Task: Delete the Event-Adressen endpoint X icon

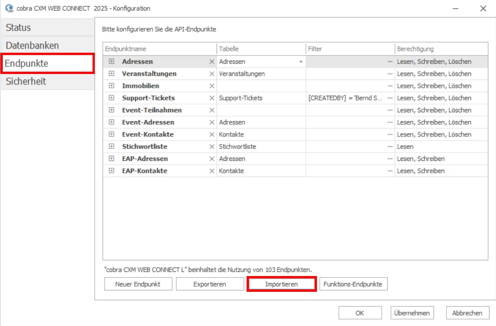Action: point(211,123)
